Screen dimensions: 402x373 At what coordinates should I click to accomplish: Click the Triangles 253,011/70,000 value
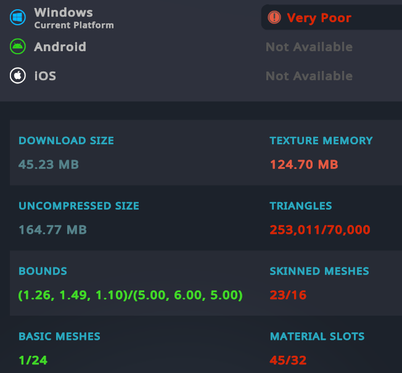click(320, 230)
